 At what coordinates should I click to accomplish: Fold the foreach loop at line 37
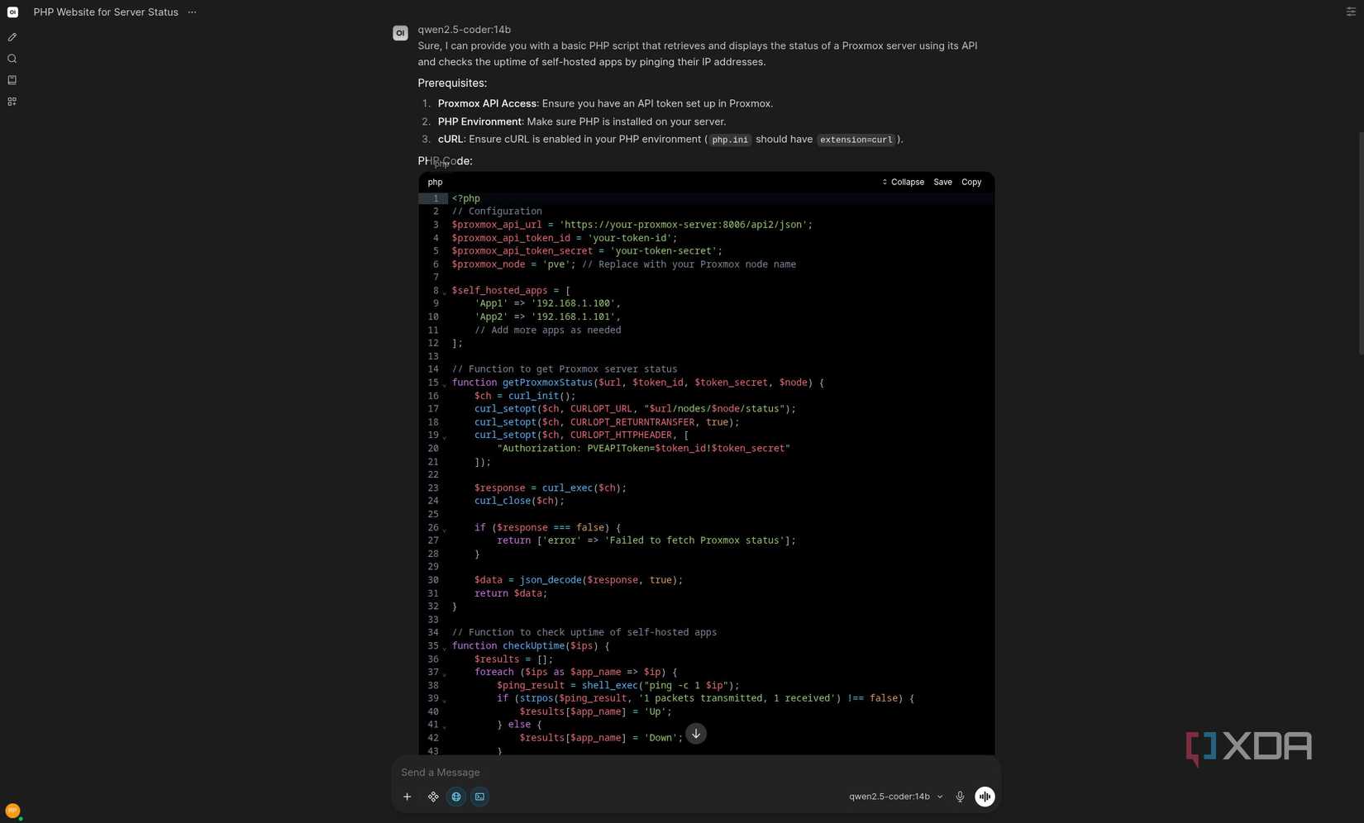(x=444, y=673)
